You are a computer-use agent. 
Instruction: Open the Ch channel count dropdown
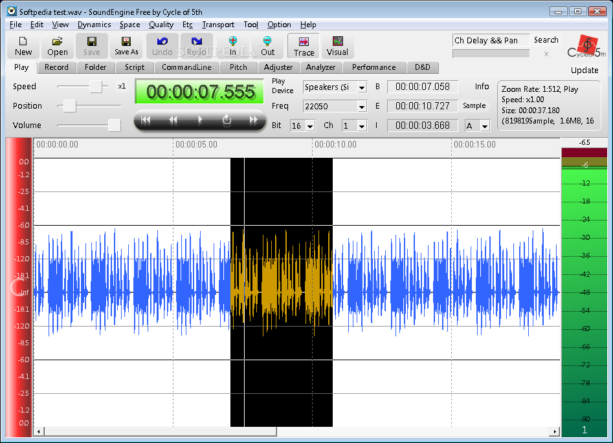(x=362, y=126)
